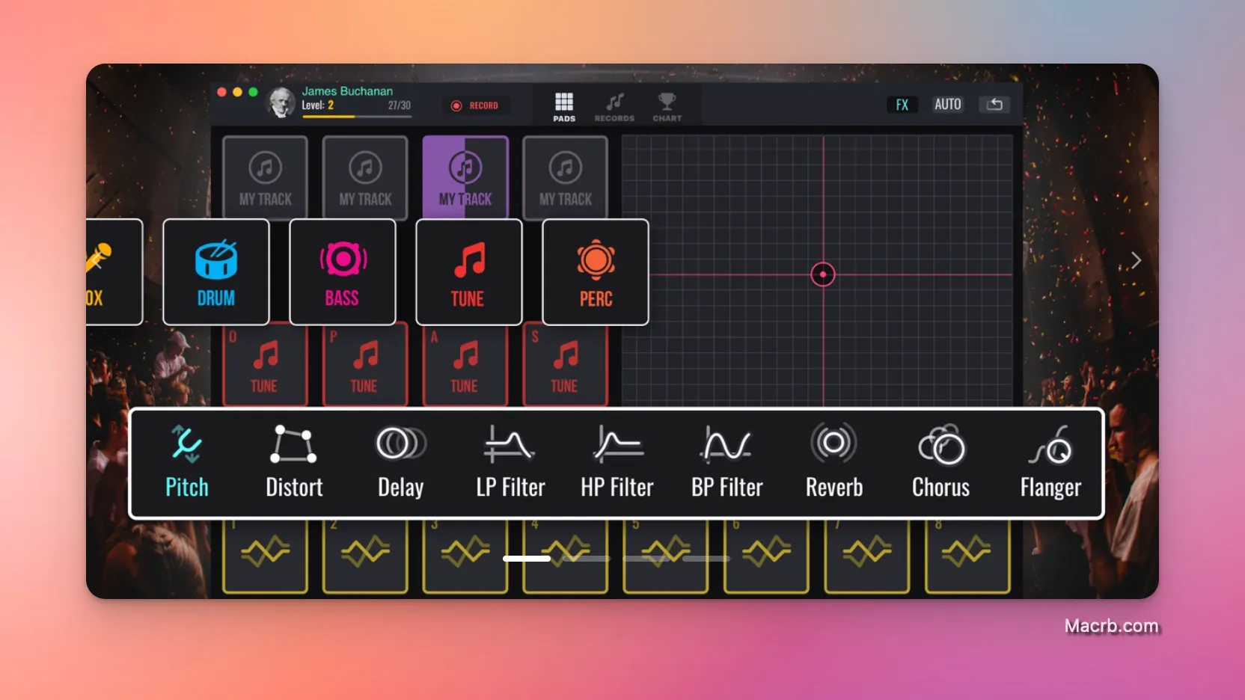Click the level progress bar
Viewport: 1245px width, 700px height.
(x=356, y=116)
